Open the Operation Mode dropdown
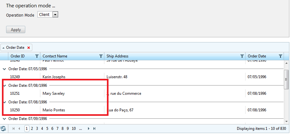The image size is (290, 134). tap(55, 15)
